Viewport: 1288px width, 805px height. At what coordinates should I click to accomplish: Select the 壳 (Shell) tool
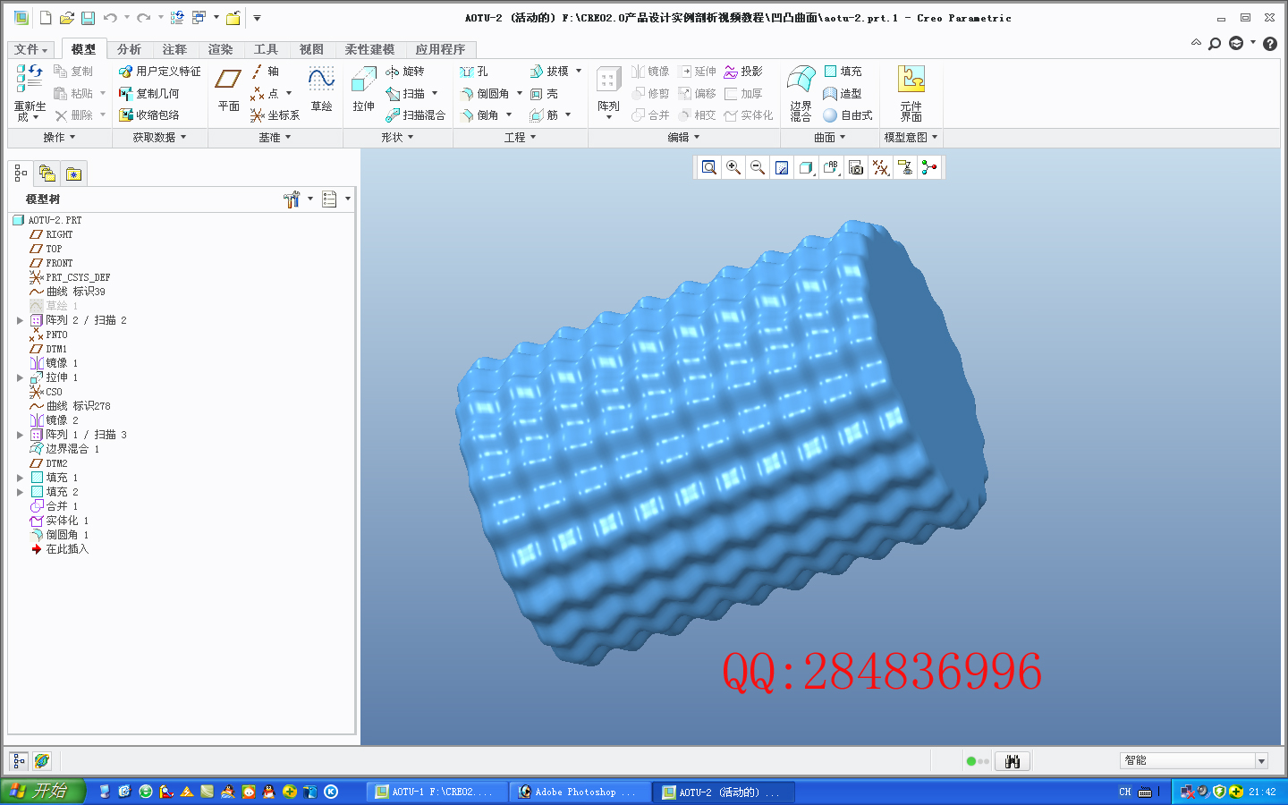tap(544, 94)
